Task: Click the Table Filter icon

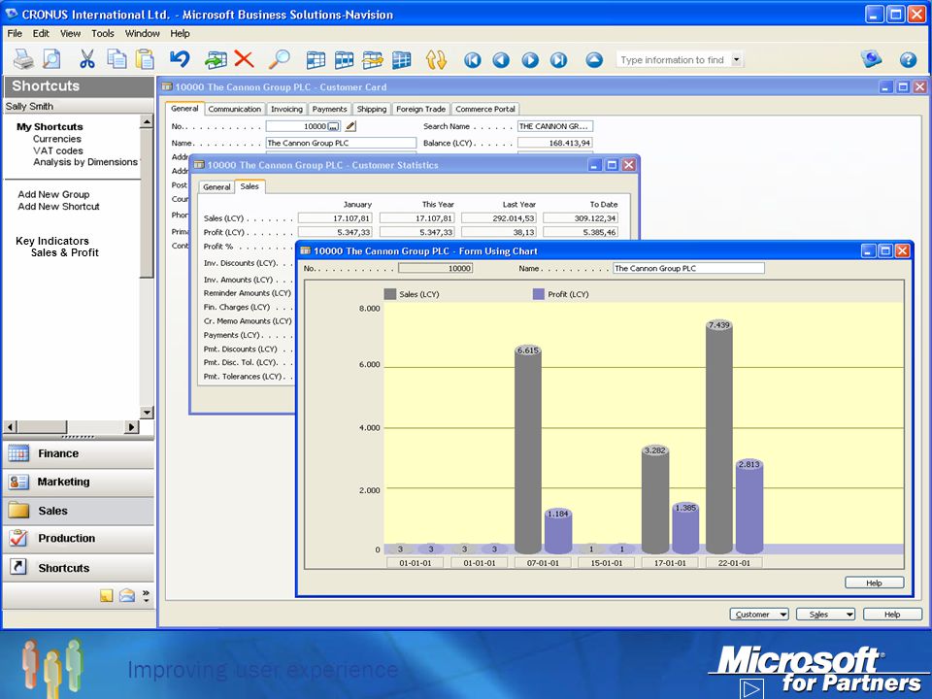Action: [344, 60]
